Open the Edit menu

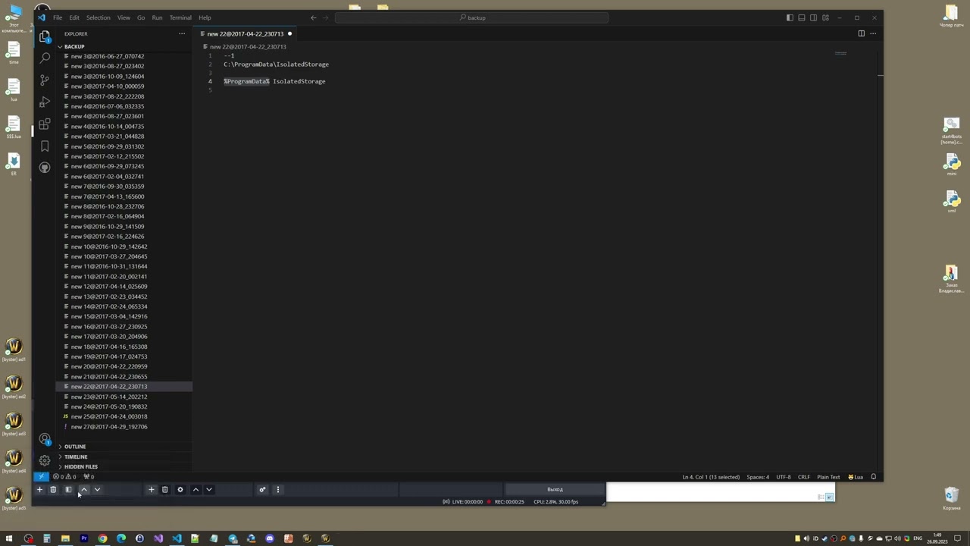[x=74, y=17]
